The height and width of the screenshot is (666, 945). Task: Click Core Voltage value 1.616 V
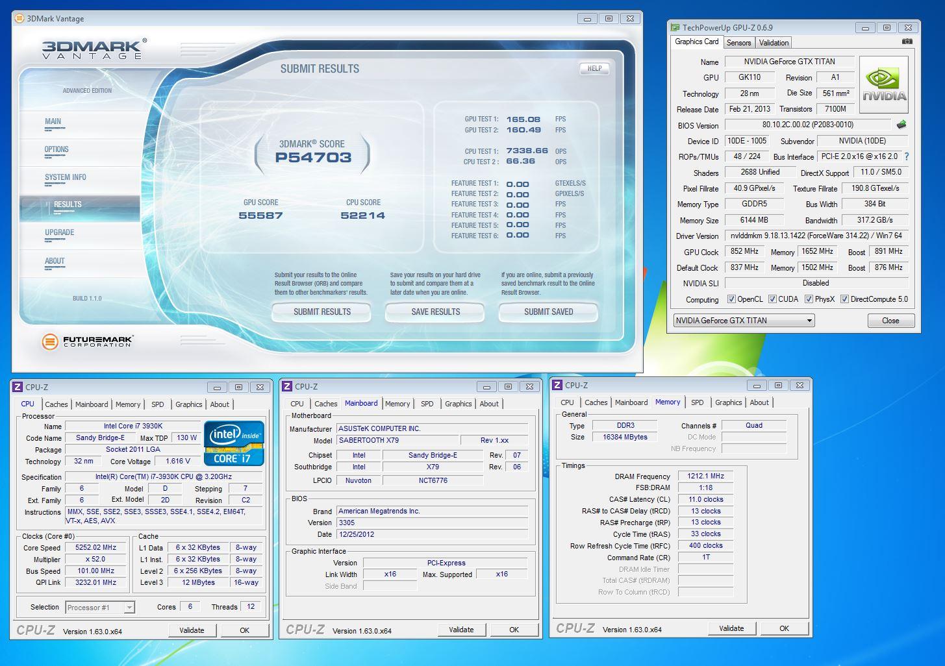(x=178, y=462)
